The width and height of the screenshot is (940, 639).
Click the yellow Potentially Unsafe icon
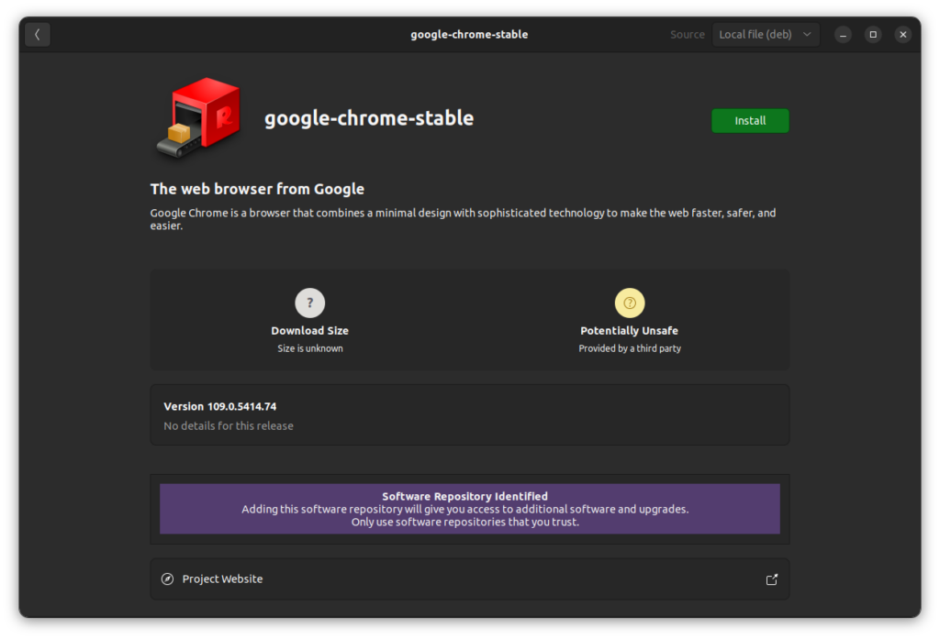(x=630, y=303)
